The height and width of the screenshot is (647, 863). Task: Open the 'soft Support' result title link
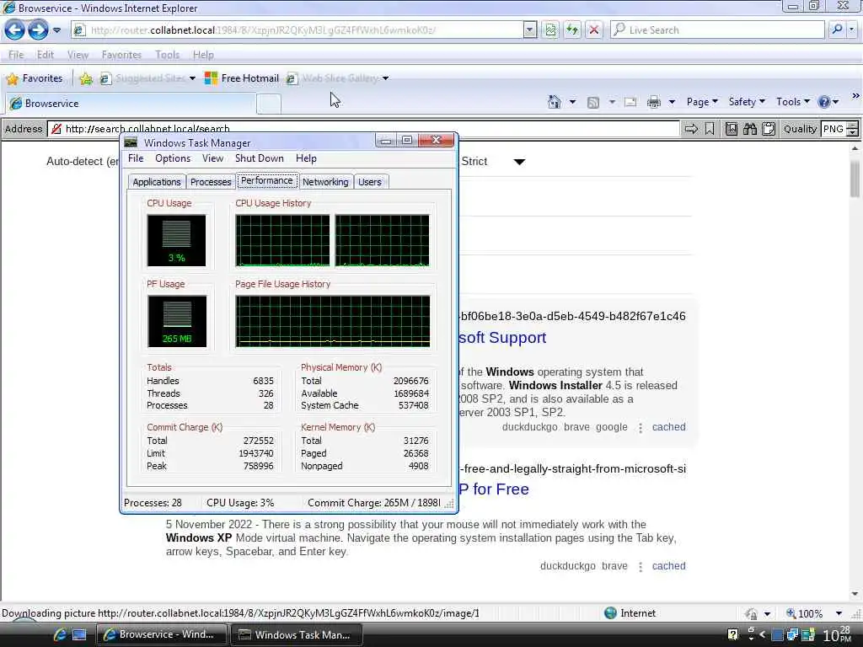coord(502,337)
